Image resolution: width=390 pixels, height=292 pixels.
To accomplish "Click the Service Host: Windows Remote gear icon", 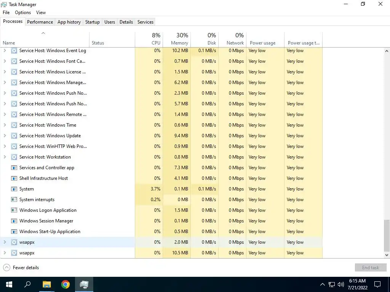I will [x=14, y=114].
